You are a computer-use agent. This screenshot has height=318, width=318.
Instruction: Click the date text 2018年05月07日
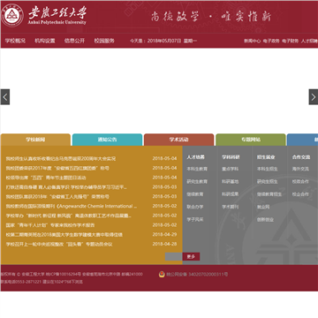[x=164, y=41]
